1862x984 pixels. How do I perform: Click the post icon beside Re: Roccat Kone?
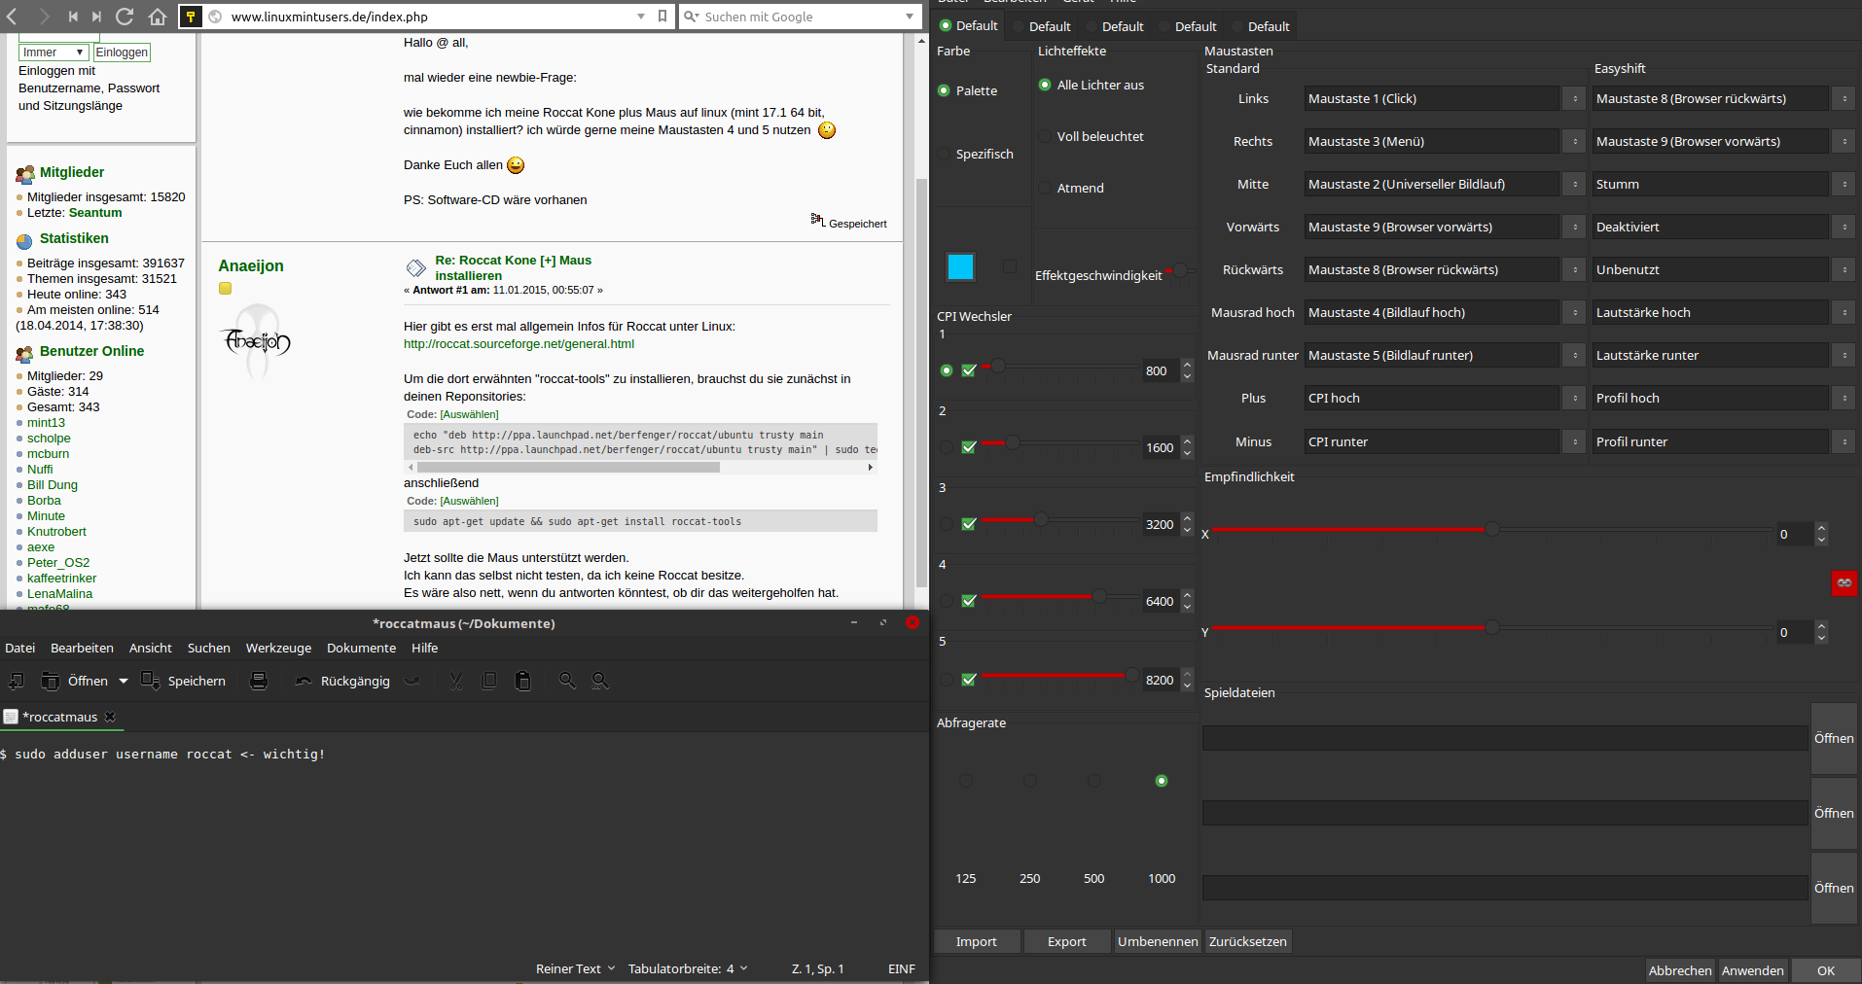point(416,267)
